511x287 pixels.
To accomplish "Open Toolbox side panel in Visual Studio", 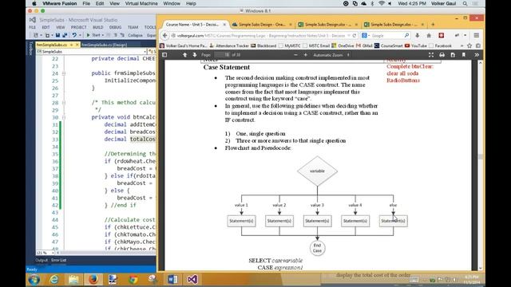I will click(x=31, y=48).
